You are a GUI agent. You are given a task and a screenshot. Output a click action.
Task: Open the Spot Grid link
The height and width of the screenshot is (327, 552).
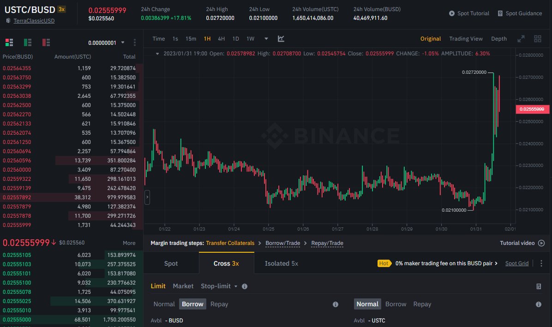pyautogui.click(x=517, y=263)
